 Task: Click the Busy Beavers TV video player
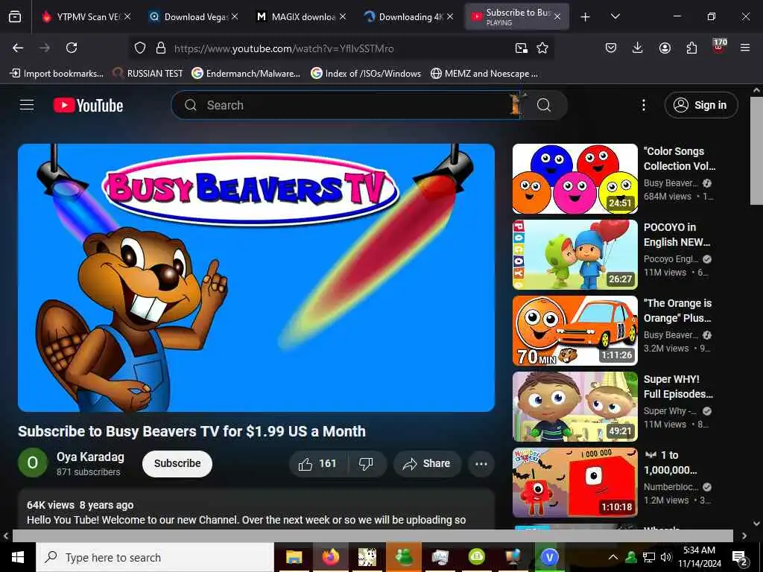click(x=256, y=278)
